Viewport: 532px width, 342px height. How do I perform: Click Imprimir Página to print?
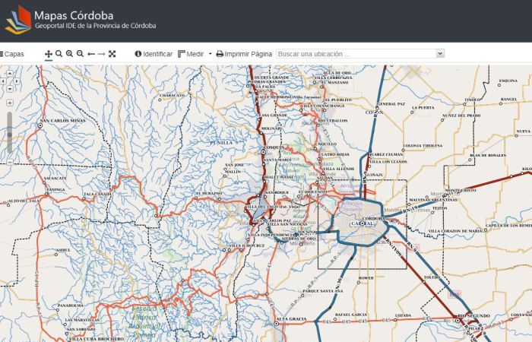click(244, 54)
